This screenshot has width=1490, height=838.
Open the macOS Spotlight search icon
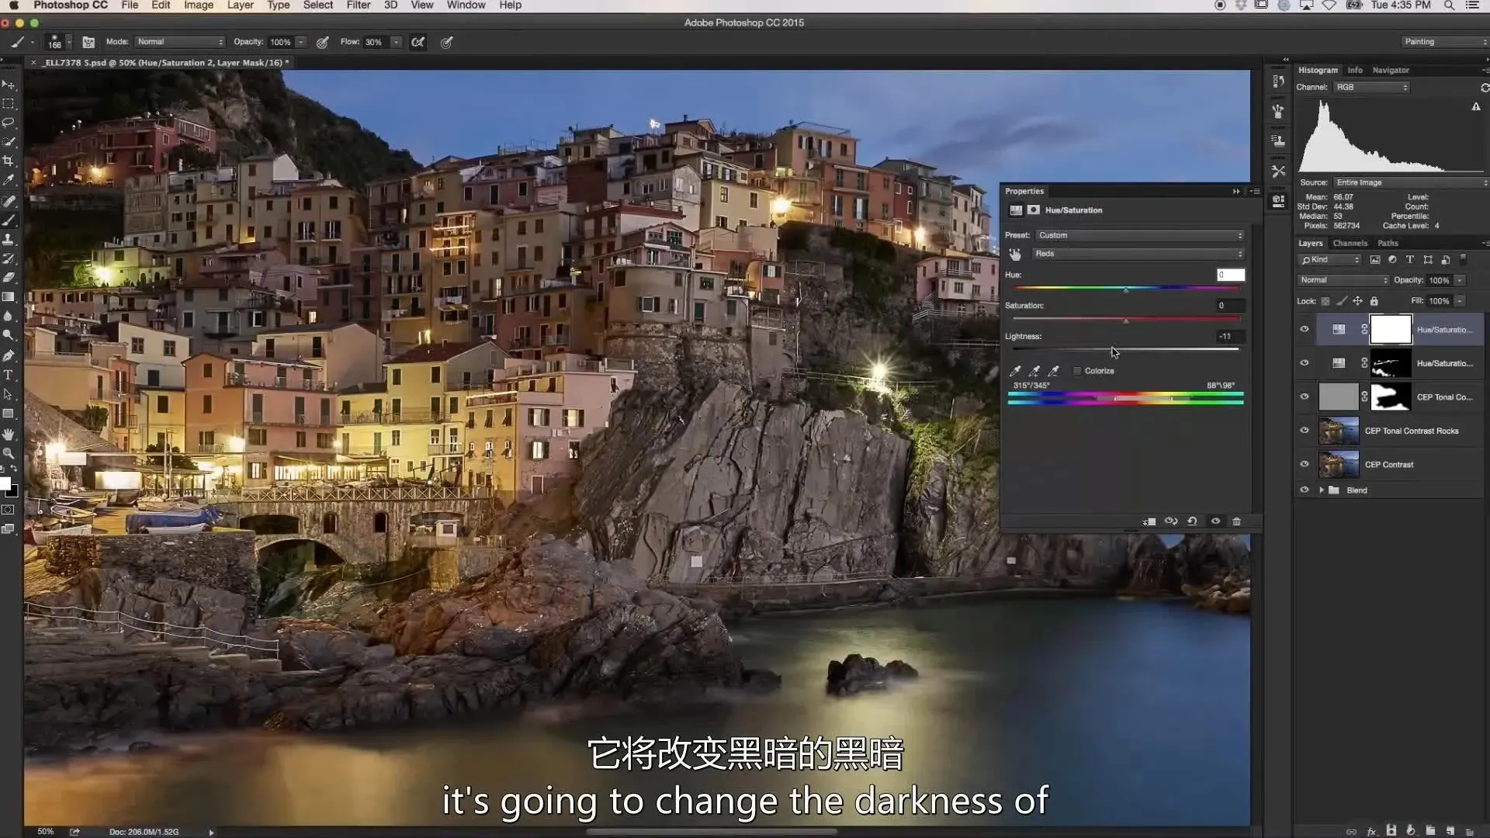1448,5
